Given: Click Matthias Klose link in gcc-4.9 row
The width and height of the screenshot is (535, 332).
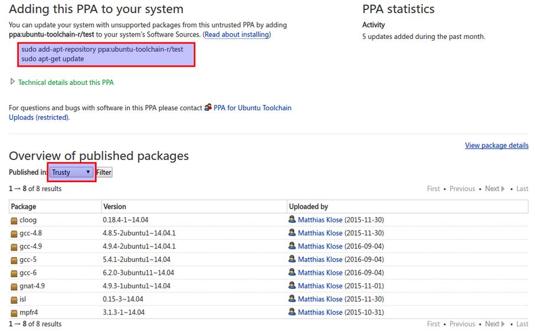Looking at the screenshot, I should point(320,246).
